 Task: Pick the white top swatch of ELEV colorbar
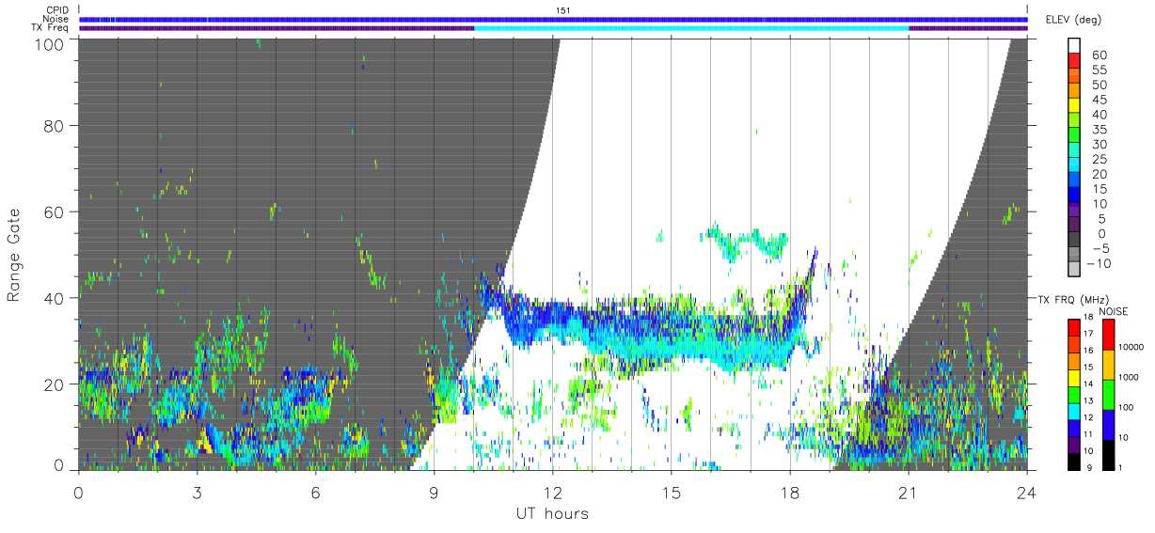point(1075,45)
